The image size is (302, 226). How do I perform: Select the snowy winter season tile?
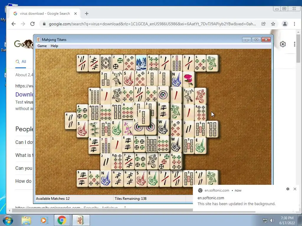[141, 63]
